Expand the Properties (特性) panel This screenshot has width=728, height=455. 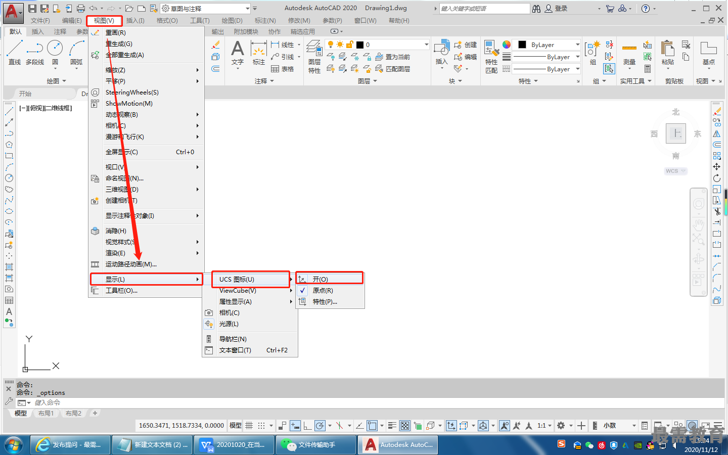pyautogui.click(x=528, y=81)
